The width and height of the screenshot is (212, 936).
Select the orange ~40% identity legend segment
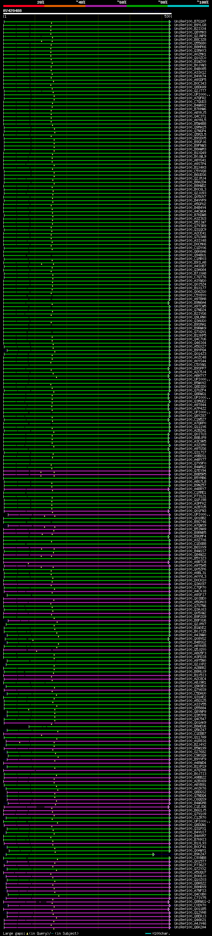tap(65, 6)
